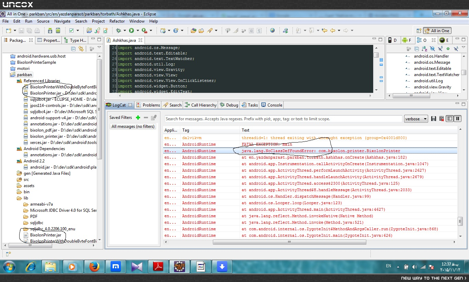Viewport: 469px width, 282px height.
Task: Open Internet Explorer from the taskbar
Action: [30, 266]
